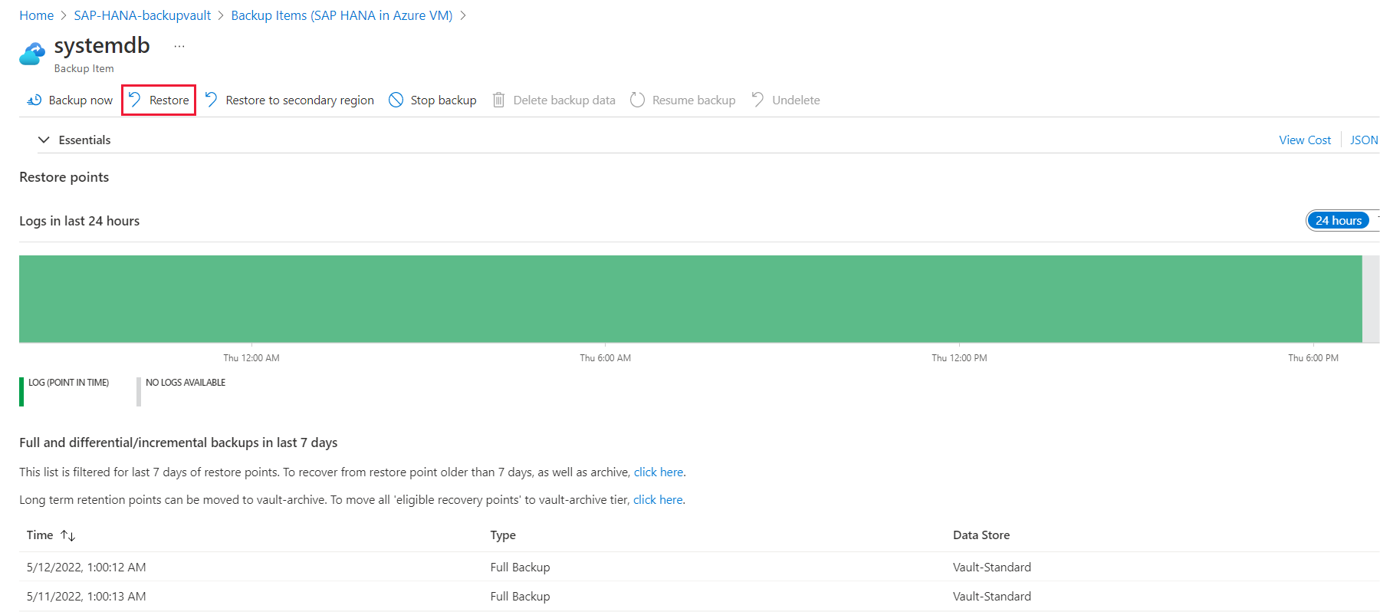Viewport: 1380px width, 612px height.
Task: Click the green log availability timeline bar
Action: (x=690, y=298)
